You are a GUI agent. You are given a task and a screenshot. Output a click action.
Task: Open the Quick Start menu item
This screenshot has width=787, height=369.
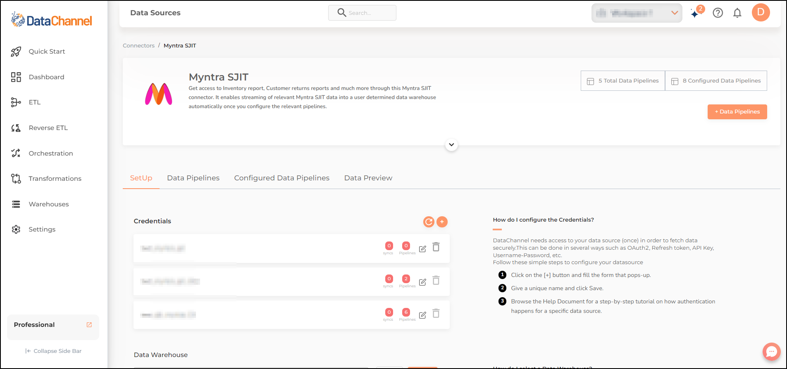coord(47,52)
